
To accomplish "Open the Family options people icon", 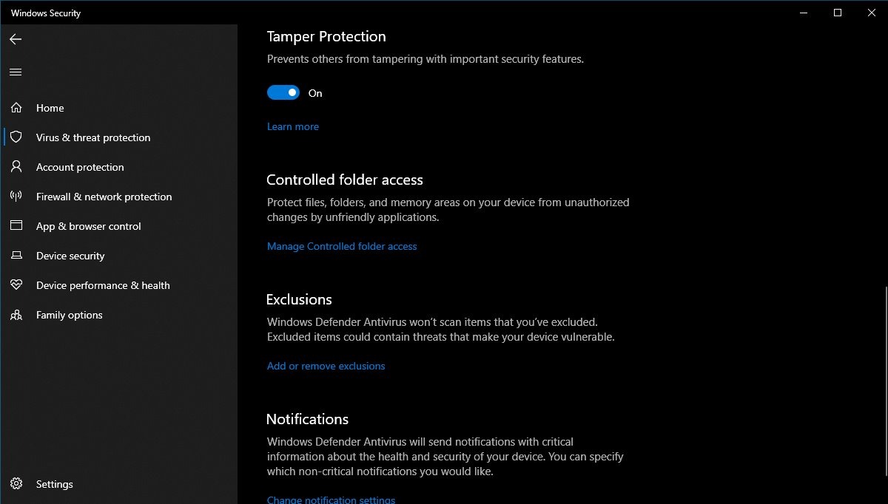I will pos(16,315).
